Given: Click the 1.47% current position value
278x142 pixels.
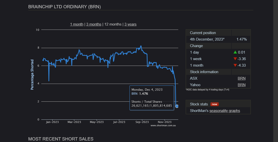Looking at the screenshot, I should click(241, 39).
